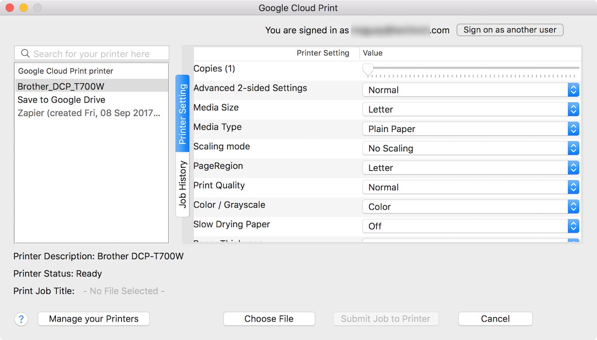Switch to the Job History tab
This screenshot has width=597, height=340.
pos(183,184)
